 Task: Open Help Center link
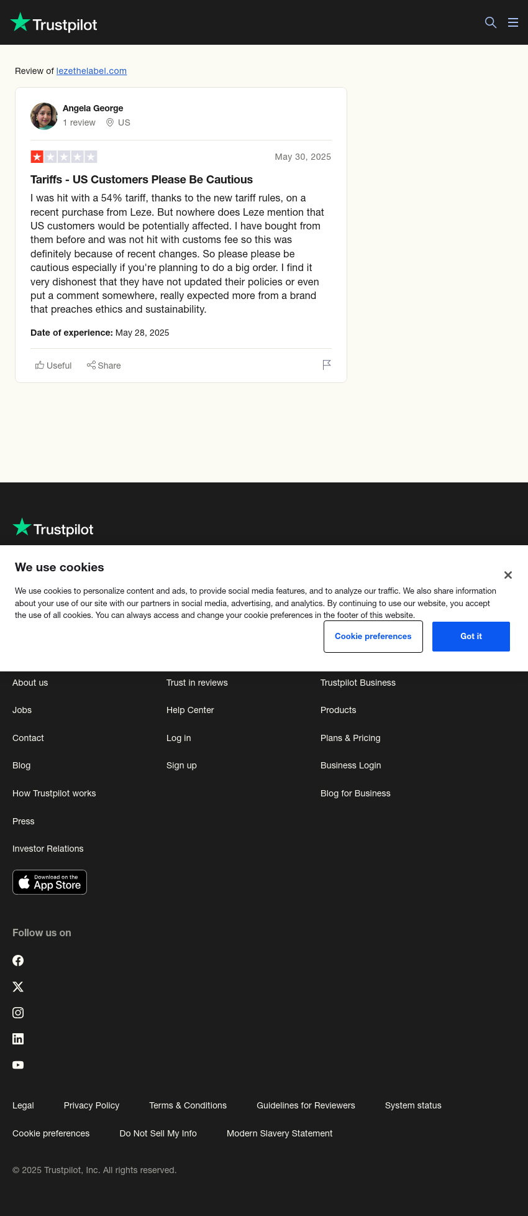coord(190,710)
